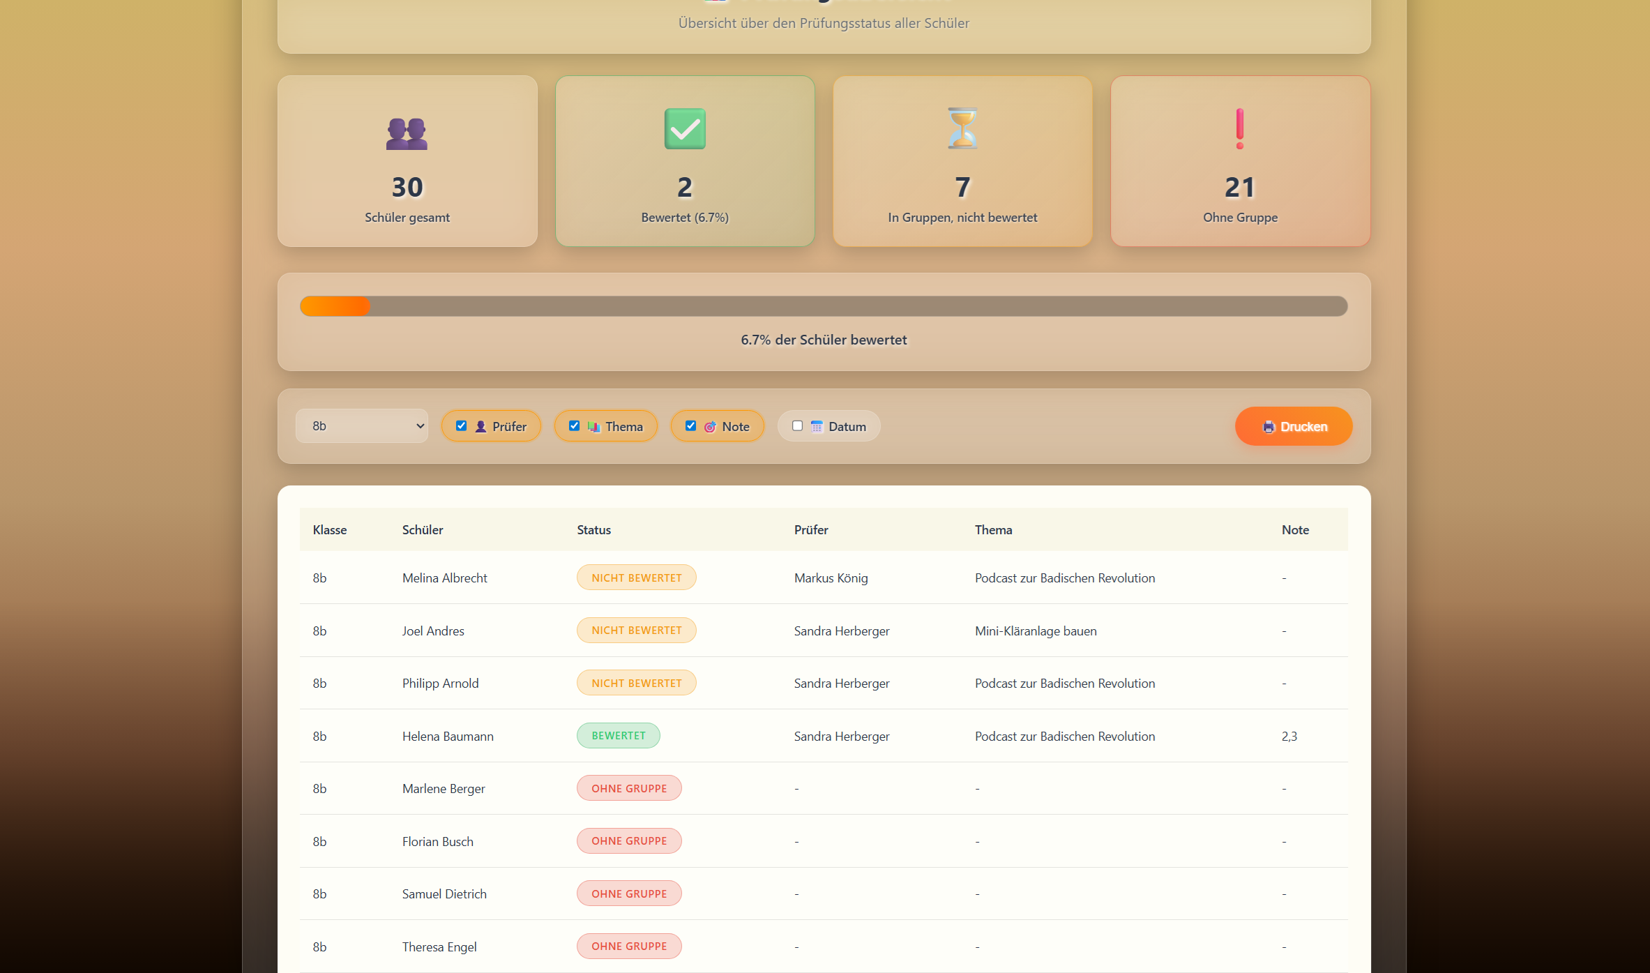The width and height of the screenshot is (1650, 973).
Task: Enable the Datum column checkbox
Action: pyautogui.click(x=797, y=426)
